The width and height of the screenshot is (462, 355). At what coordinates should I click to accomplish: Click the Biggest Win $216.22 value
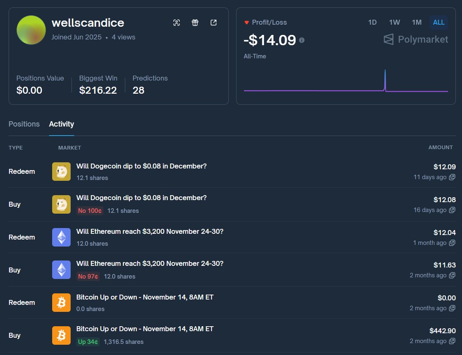coord(98,90)
